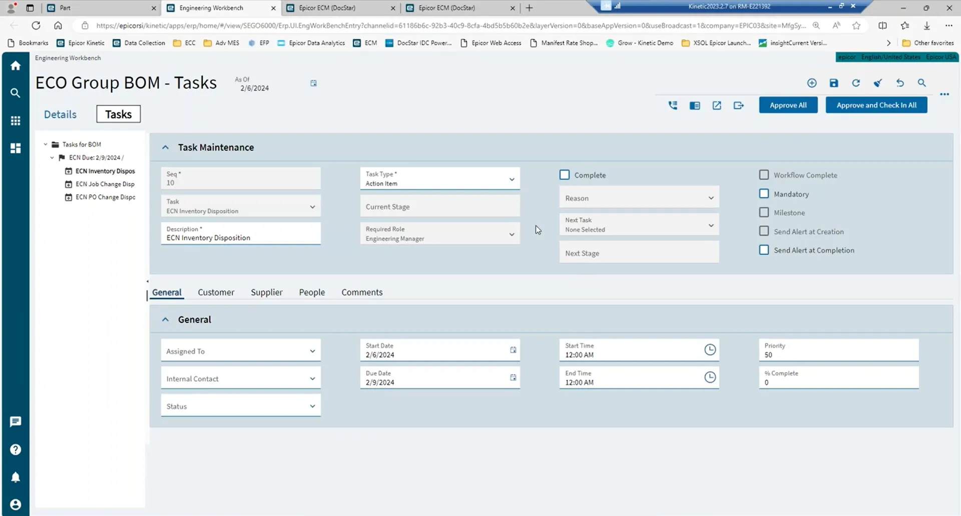
Task: Open the Due Date calendar picker
Action: click(513, 377)
